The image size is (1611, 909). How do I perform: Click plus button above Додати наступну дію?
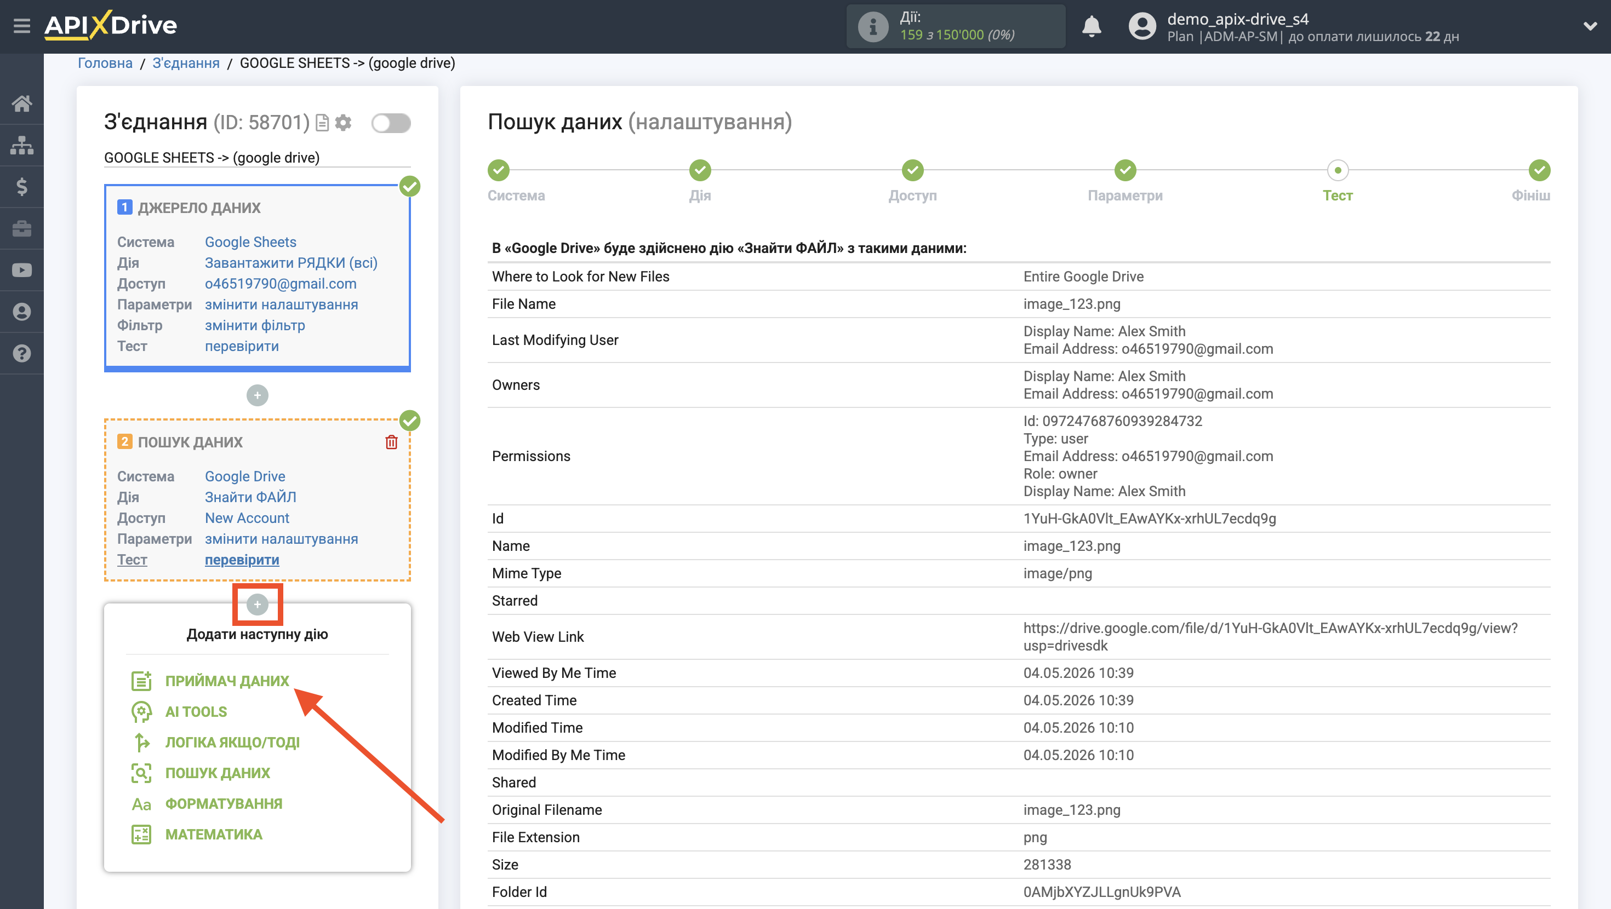click(257, 604)
